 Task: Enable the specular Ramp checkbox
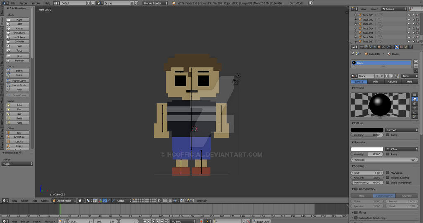[x=387, y=154]
